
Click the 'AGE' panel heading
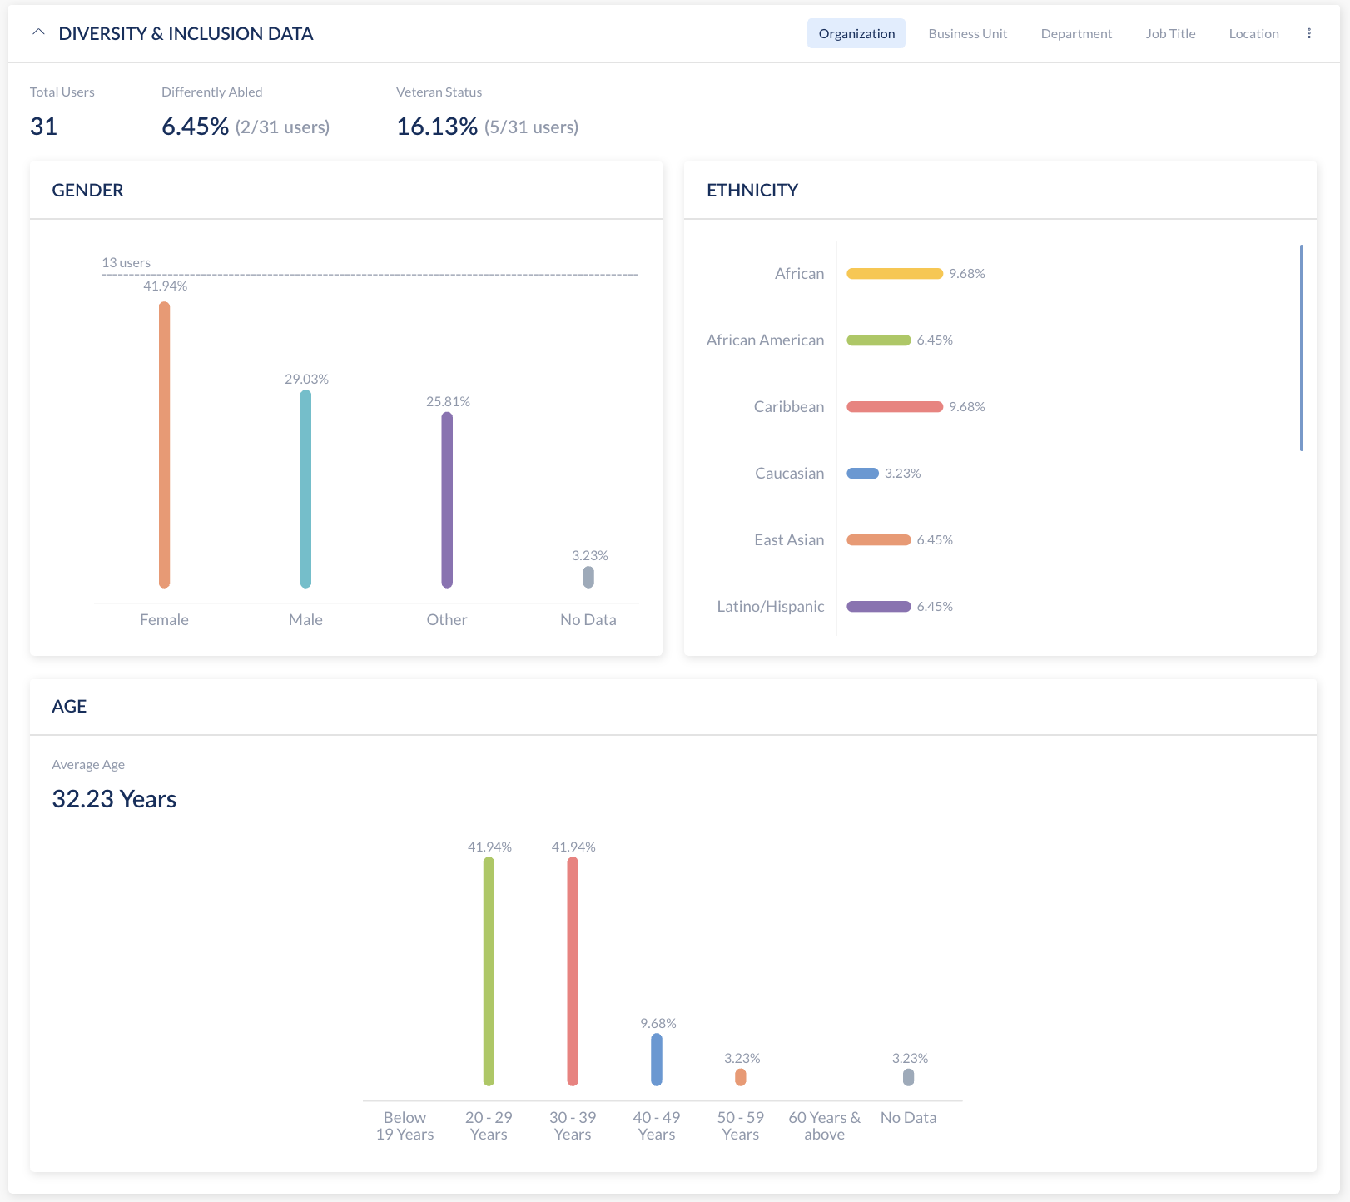click(x=69, y=706)
